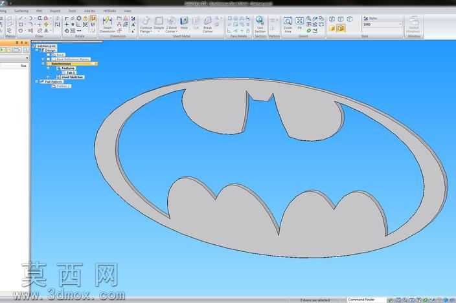Click the Live Section tool
The height and width of the screenshot is (303, 456).
[260, 25]
